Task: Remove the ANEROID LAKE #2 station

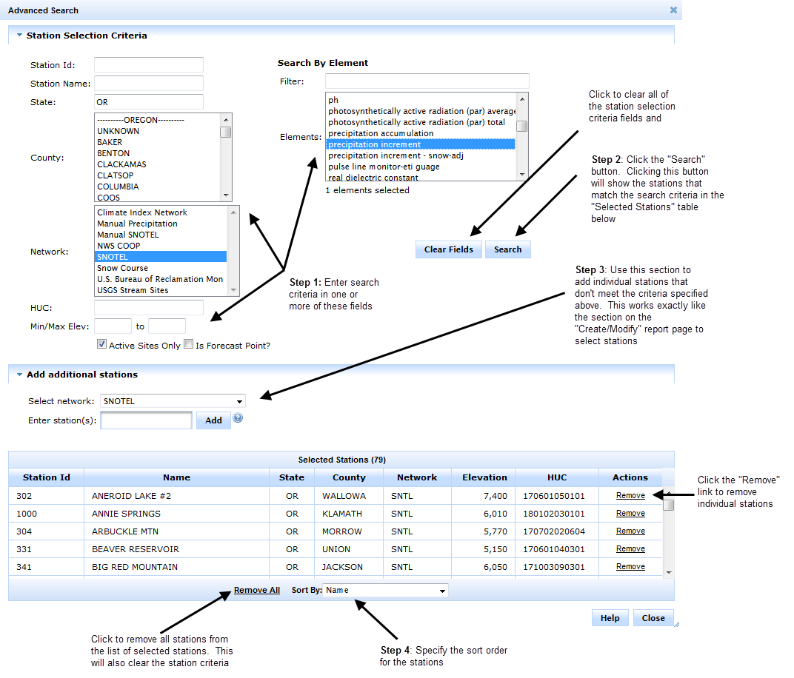Action: 630,496
